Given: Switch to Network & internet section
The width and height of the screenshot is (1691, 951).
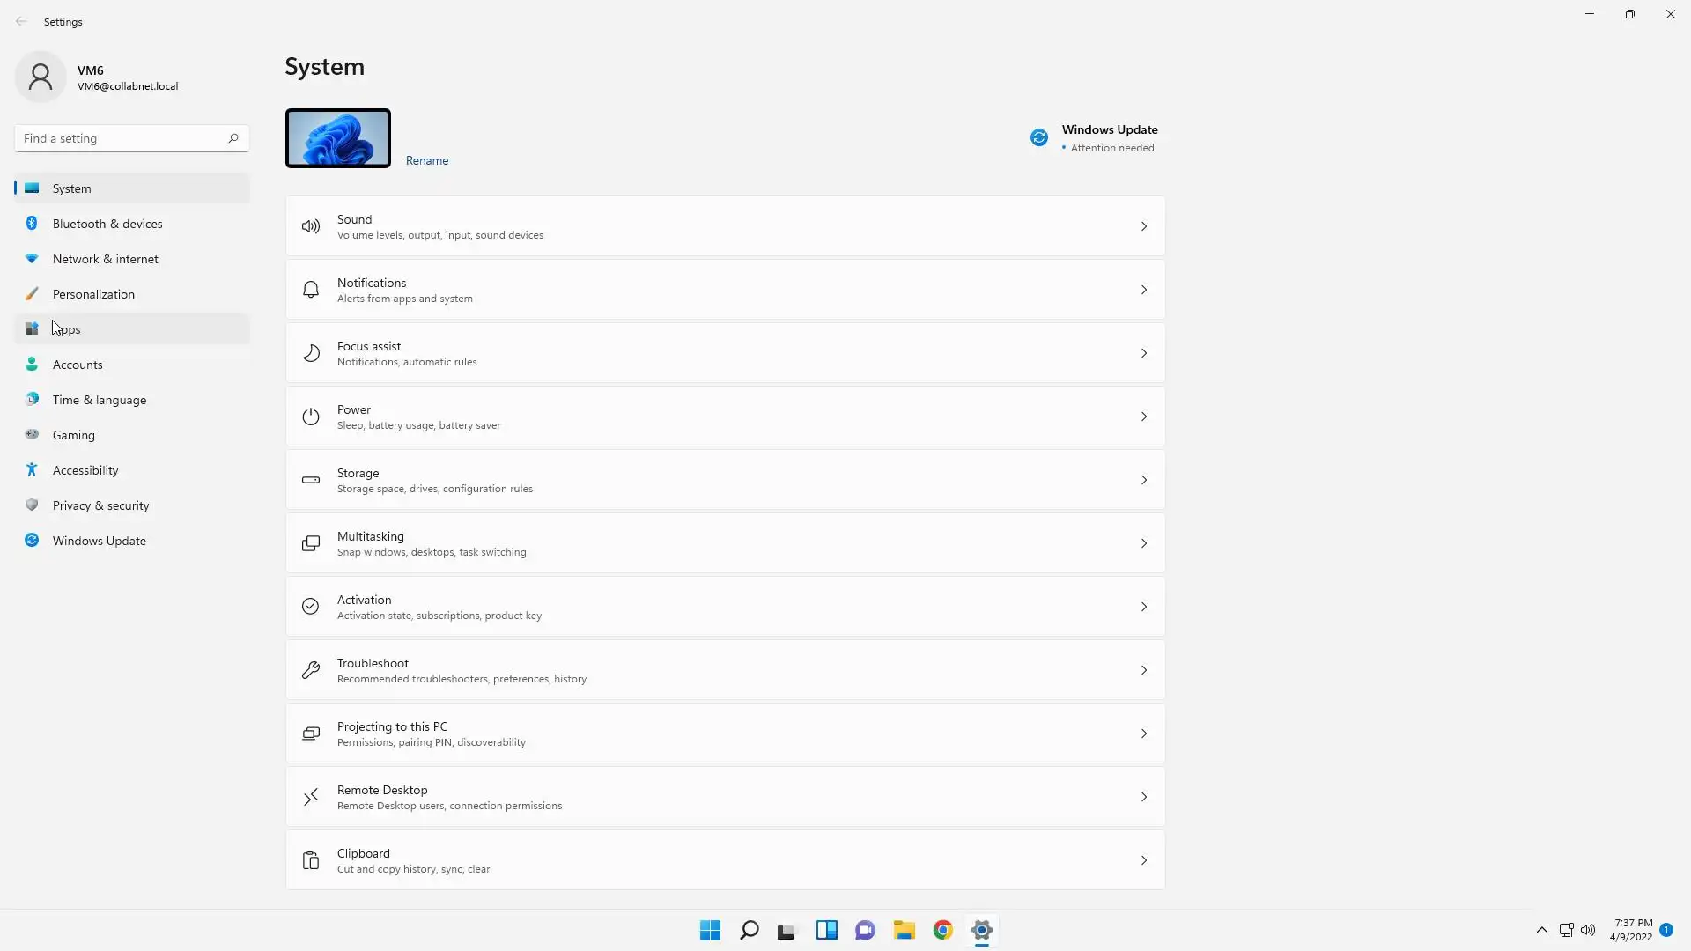Looking at the screenshot, I should [x=106, y=259].
